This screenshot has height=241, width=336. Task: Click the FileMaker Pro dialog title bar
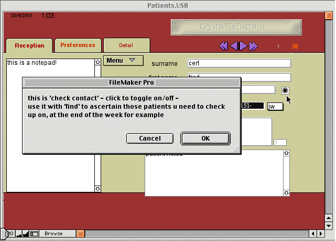pyautogui.click(x=132, y=83)
